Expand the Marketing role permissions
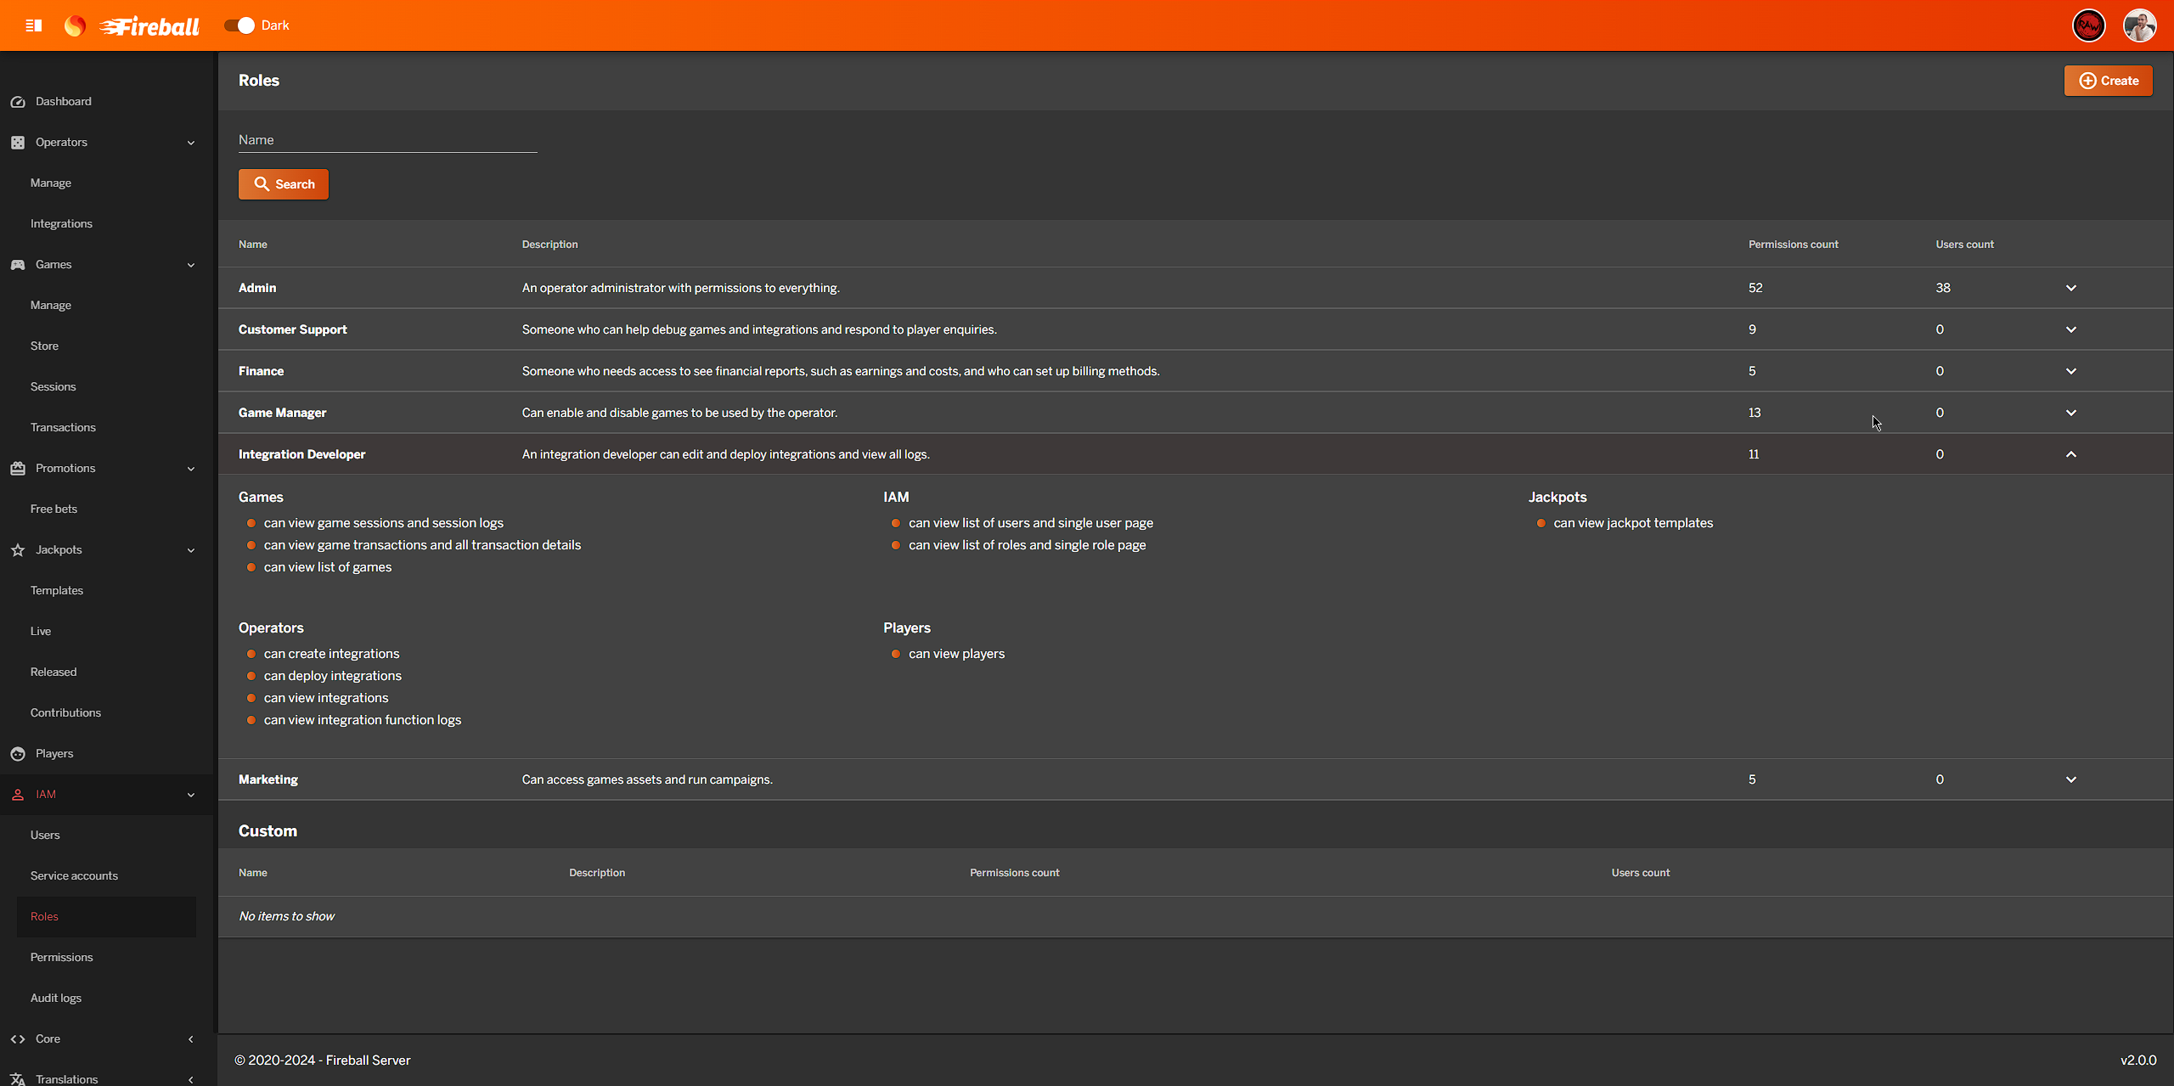2174x1086 pixels. click(2071, 779)
